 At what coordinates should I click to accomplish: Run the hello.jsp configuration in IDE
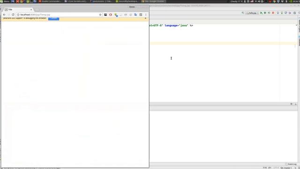coord(261,13)
